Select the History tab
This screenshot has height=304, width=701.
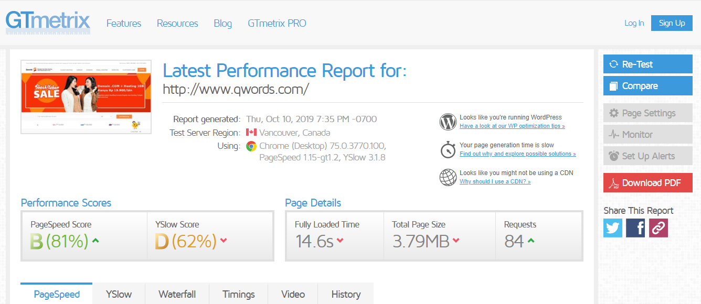point(346,294)
